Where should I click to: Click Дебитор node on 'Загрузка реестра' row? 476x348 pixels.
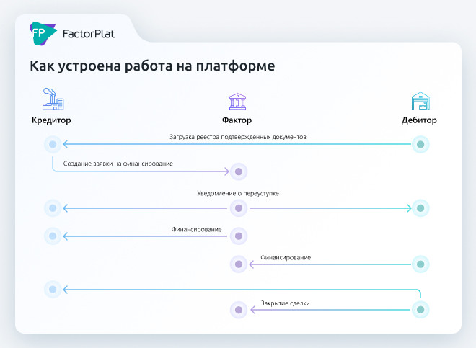pyautogui.click(x=420, y=144)
